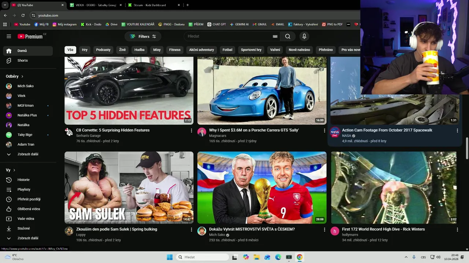
Task: Open Přehrát později list
Action: 28,199
